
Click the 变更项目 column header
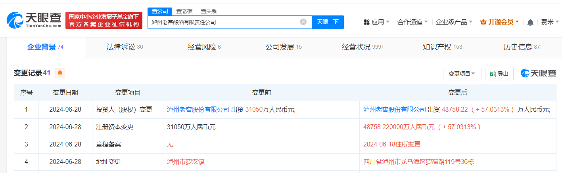pos(128,93)
